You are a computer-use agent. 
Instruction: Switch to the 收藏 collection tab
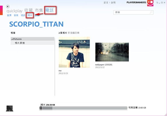click(x=28, y=10)
